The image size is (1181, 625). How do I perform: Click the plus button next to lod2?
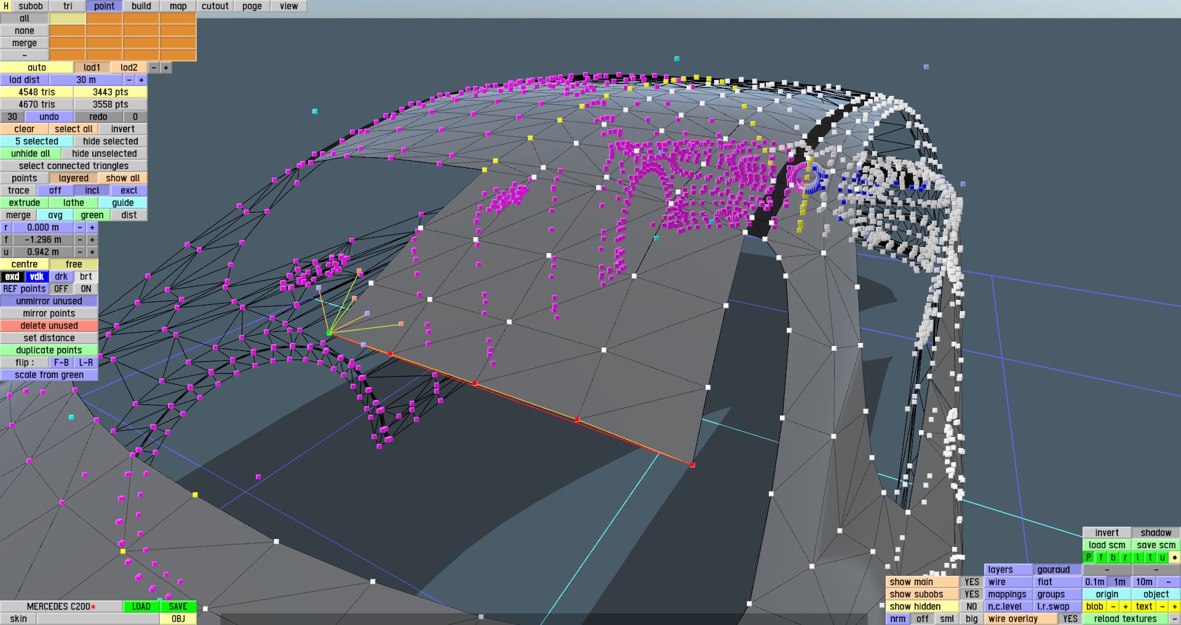(166, 68)
